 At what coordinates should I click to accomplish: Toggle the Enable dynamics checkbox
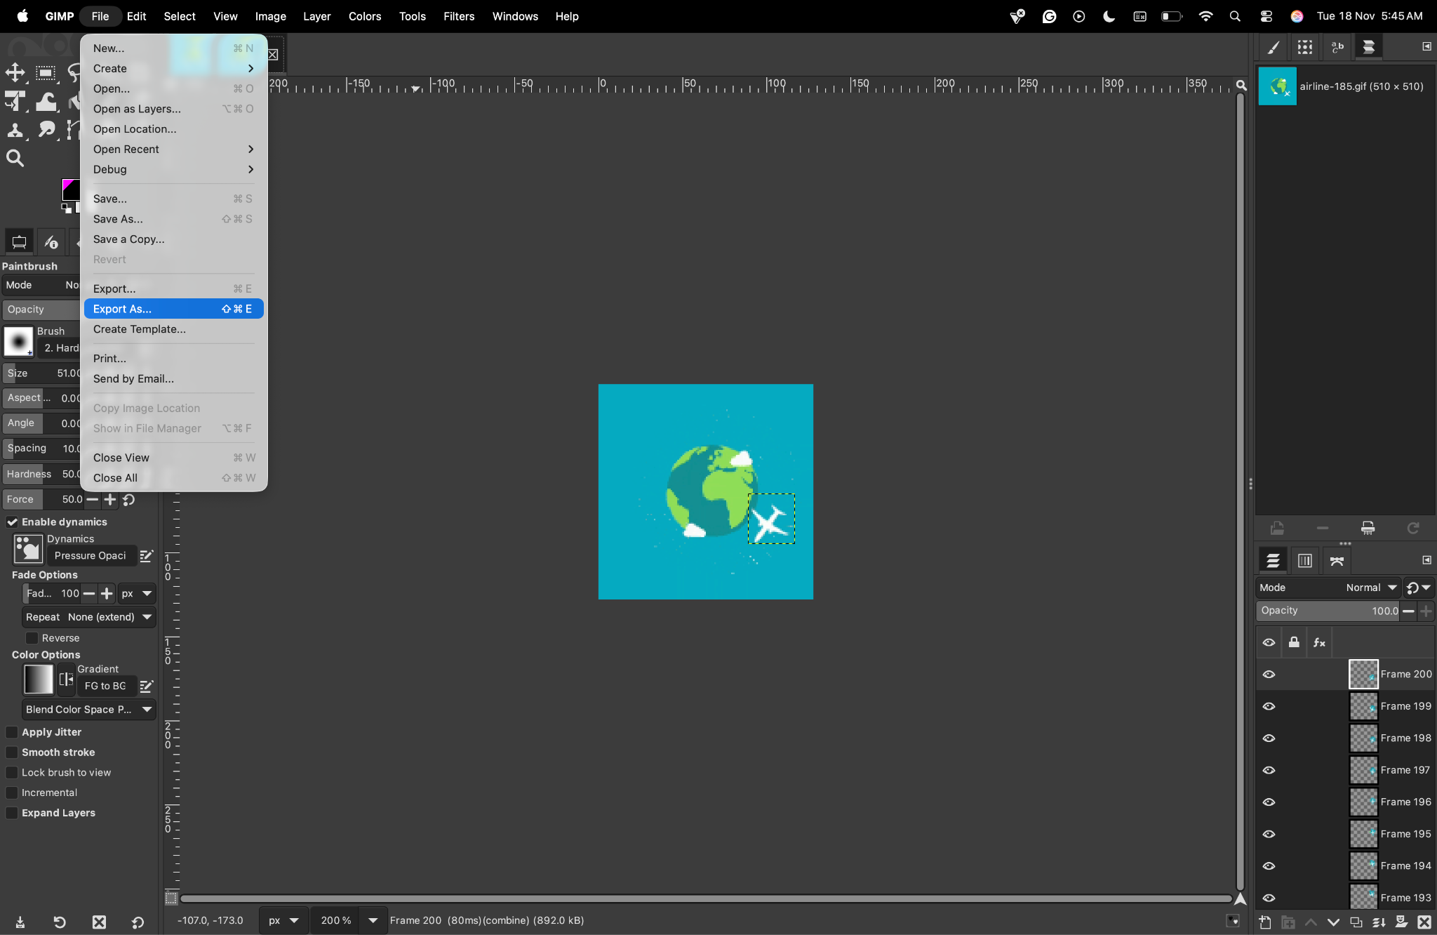(12, 522)
